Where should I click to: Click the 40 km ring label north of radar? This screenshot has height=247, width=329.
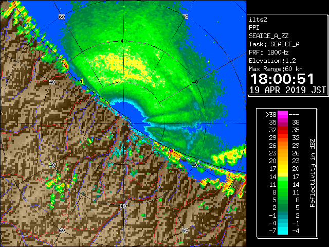(124, 41)
